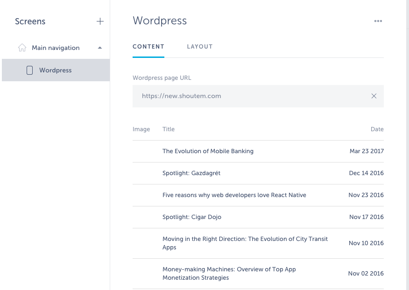The image size is (409, 290).
Task: Click the Title column header
Action: click(x=169, y=129)
